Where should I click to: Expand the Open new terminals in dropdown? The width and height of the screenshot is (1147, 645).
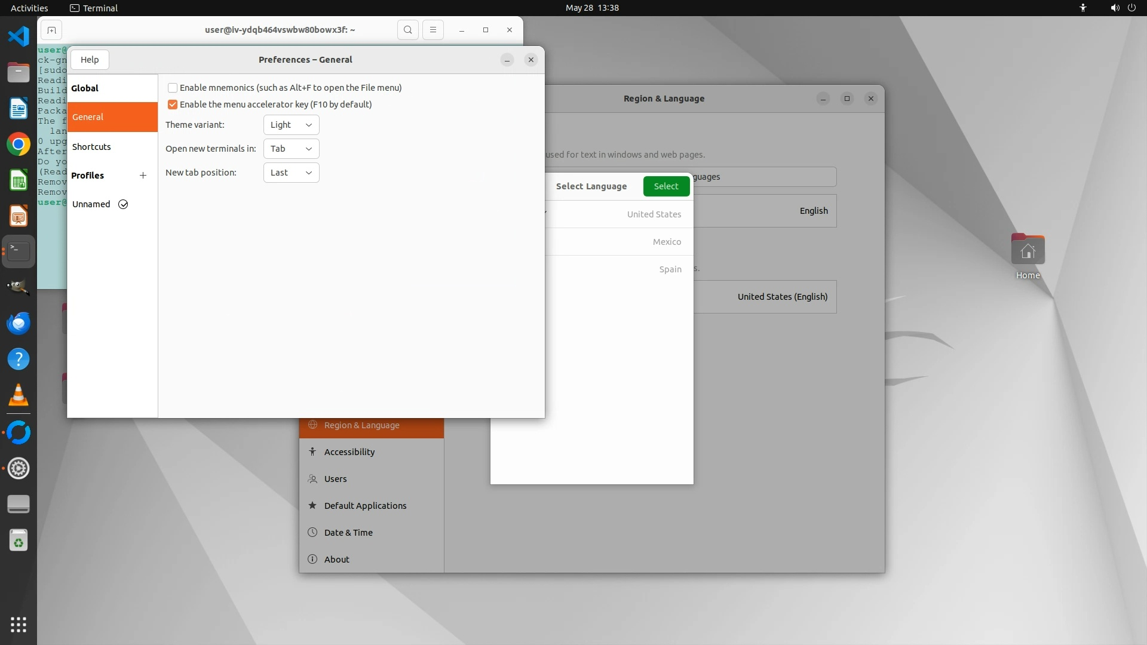click(x=291, y=149)
